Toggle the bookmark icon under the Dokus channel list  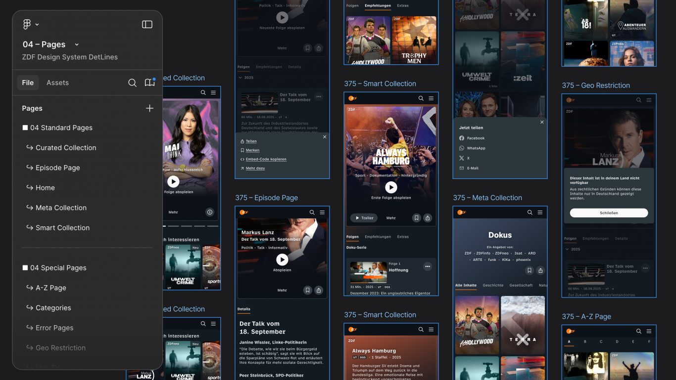[530, 270]
